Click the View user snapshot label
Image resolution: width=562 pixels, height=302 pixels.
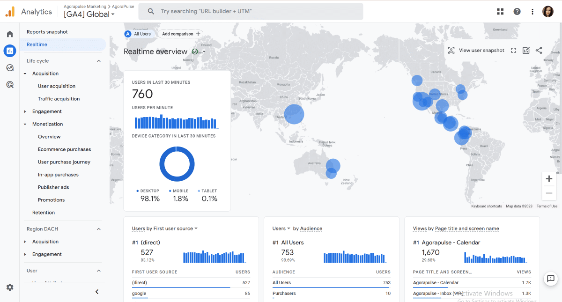tap(481, 51)
